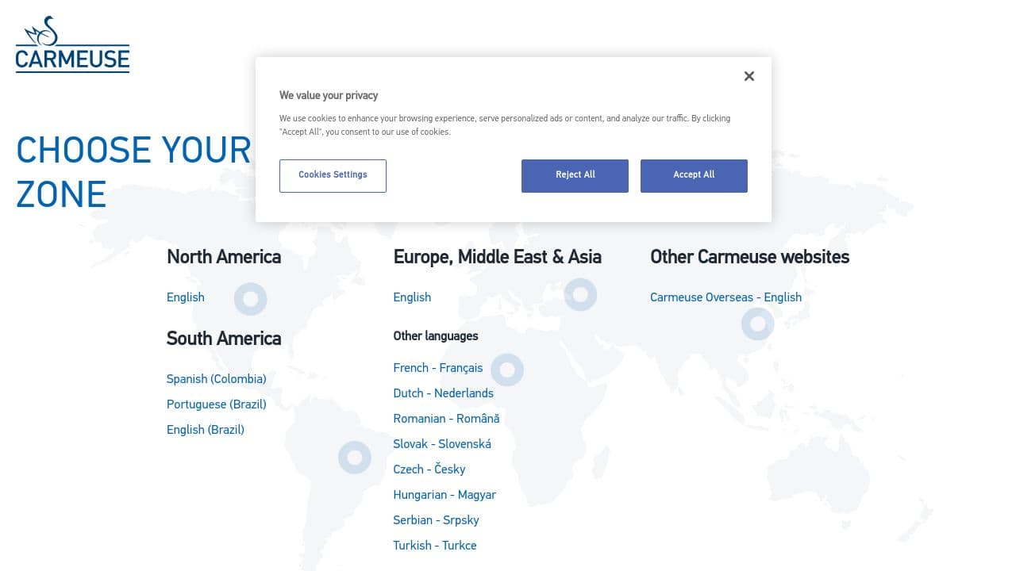Select Dutch - Nederlands language
Screen dimensions: 1016x571
pos(444,393)
